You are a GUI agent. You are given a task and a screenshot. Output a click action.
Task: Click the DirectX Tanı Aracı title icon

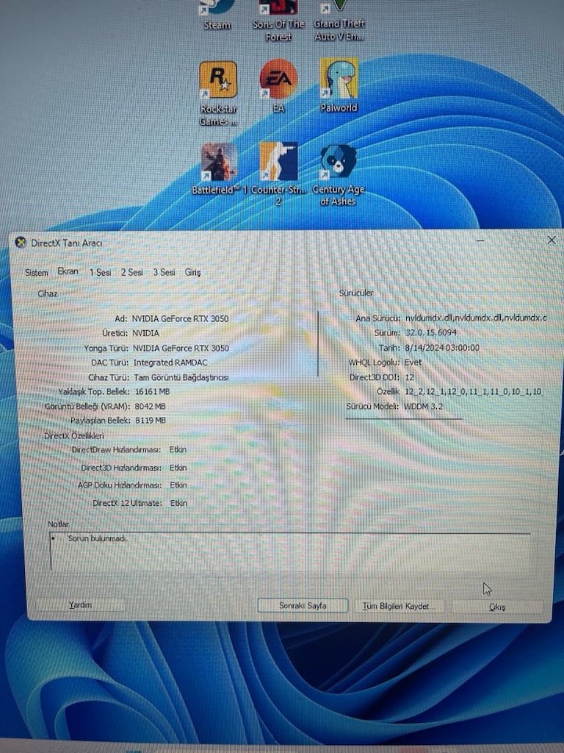click(21, 243)
